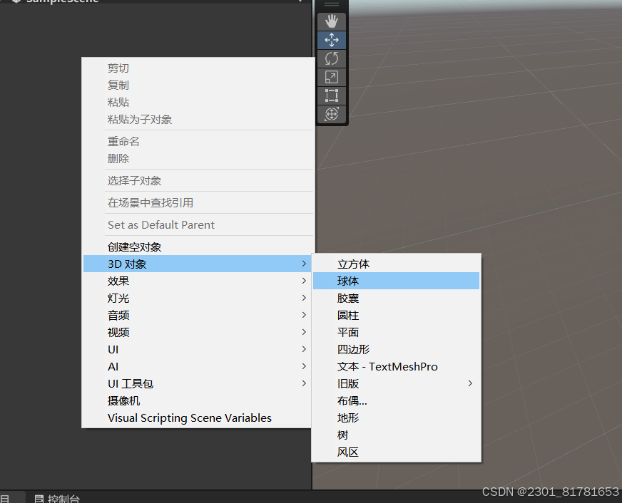
Task: Expand the UI submenu
Action: [x=198, y=349]
